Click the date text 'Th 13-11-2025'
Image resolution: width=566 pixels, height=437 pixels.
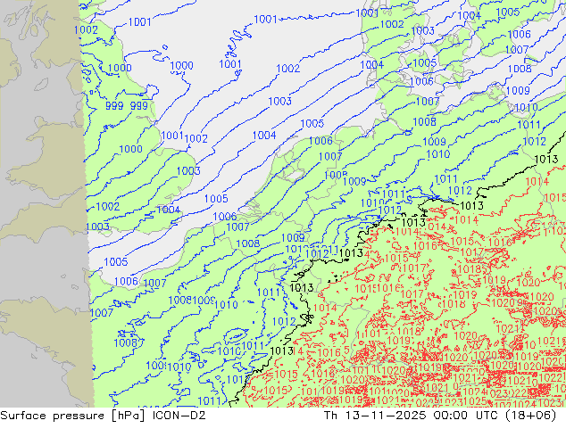(x=376, y=416)
